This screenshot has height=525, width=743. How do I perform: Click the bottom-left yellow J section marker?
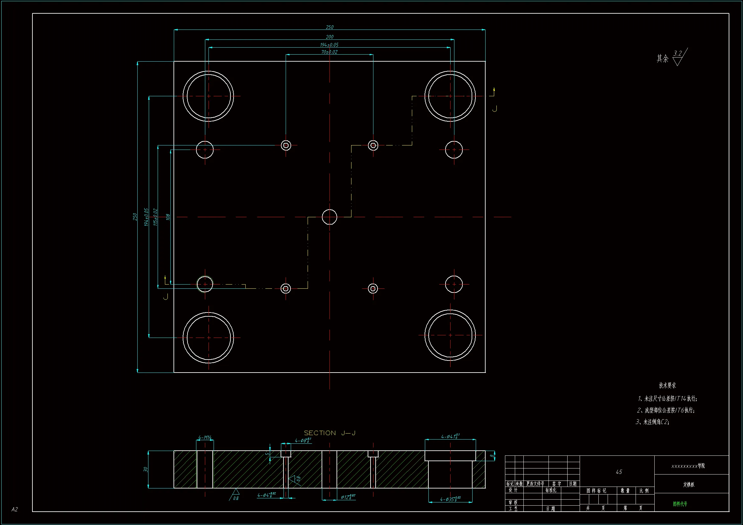[166, 296]
